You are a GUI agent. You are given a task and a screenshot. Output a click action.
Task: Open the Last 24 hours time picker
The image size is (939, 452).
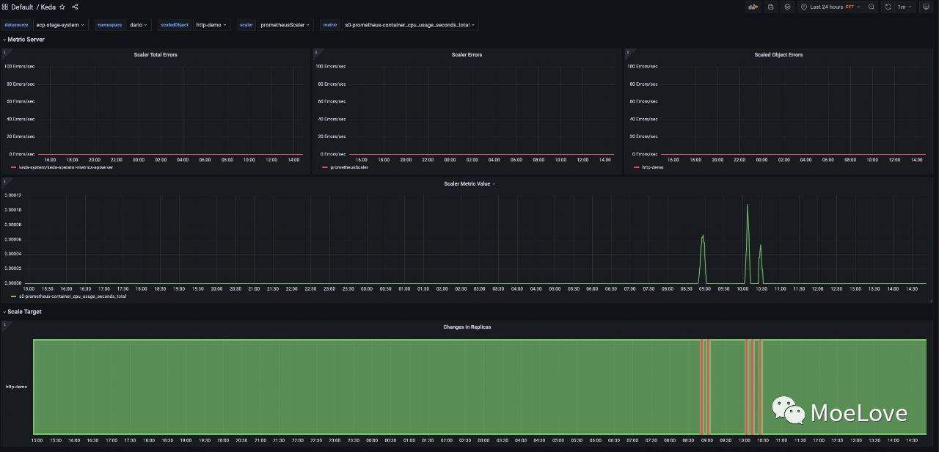point(831,7)
